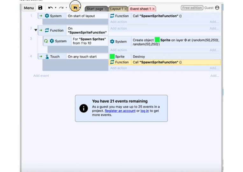This screenshot has width=243, height=172.
Task: Click the Save floppy disk icon
Action: pos(40,8)
